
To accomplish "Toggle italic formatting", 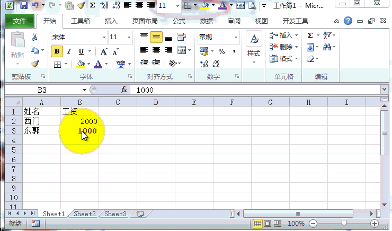I will tap(69, 51).
